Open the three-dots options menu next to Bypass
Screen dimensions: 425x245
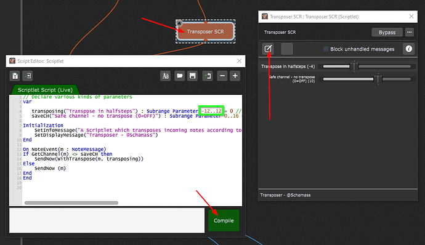410,32
